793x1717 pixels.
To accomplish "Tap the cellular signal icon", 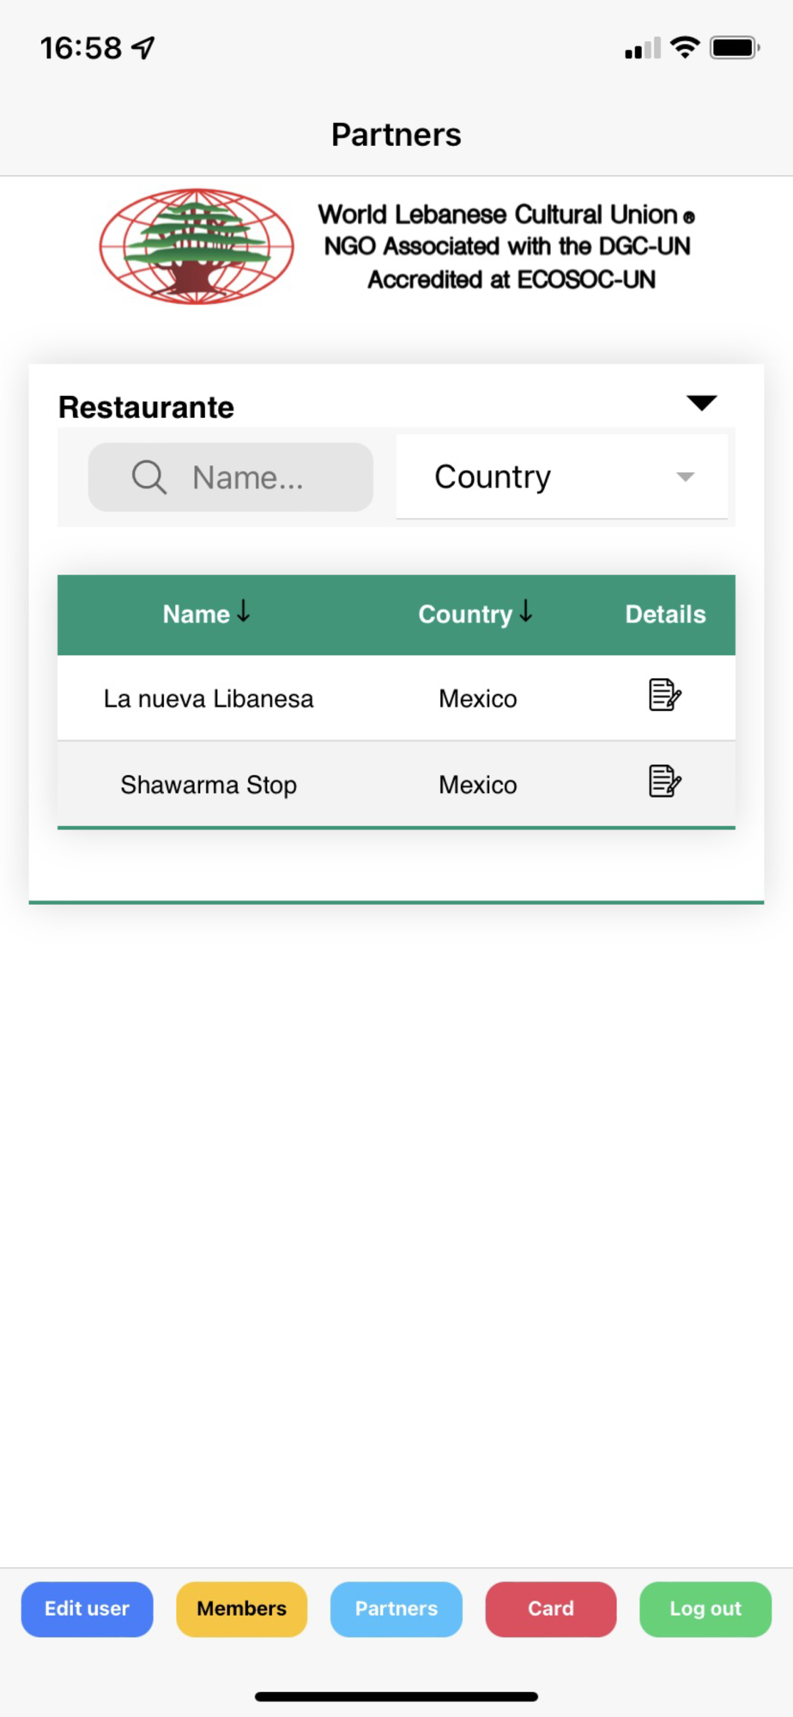I will point(643,48).
